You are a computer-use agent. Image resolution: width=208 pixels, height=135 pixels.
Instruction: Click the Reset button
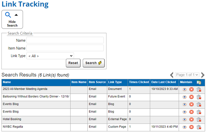click(73, 63)
